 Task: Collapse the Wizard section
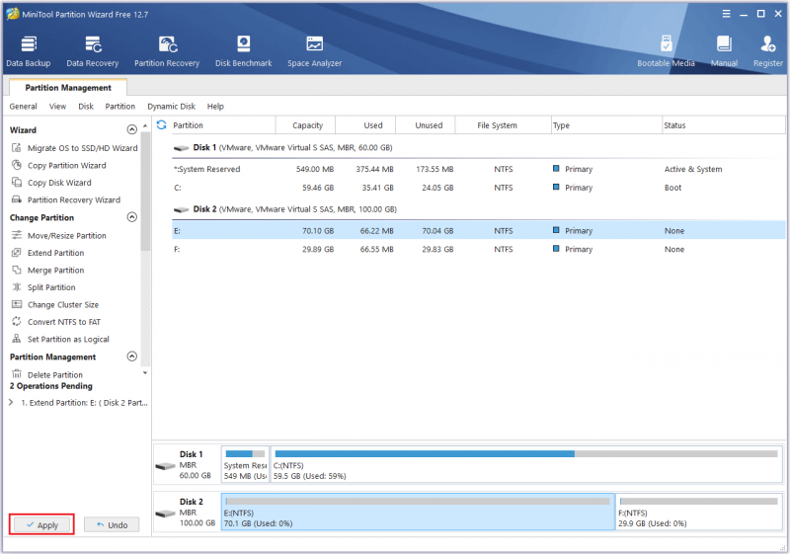click(x=132, y=130)
